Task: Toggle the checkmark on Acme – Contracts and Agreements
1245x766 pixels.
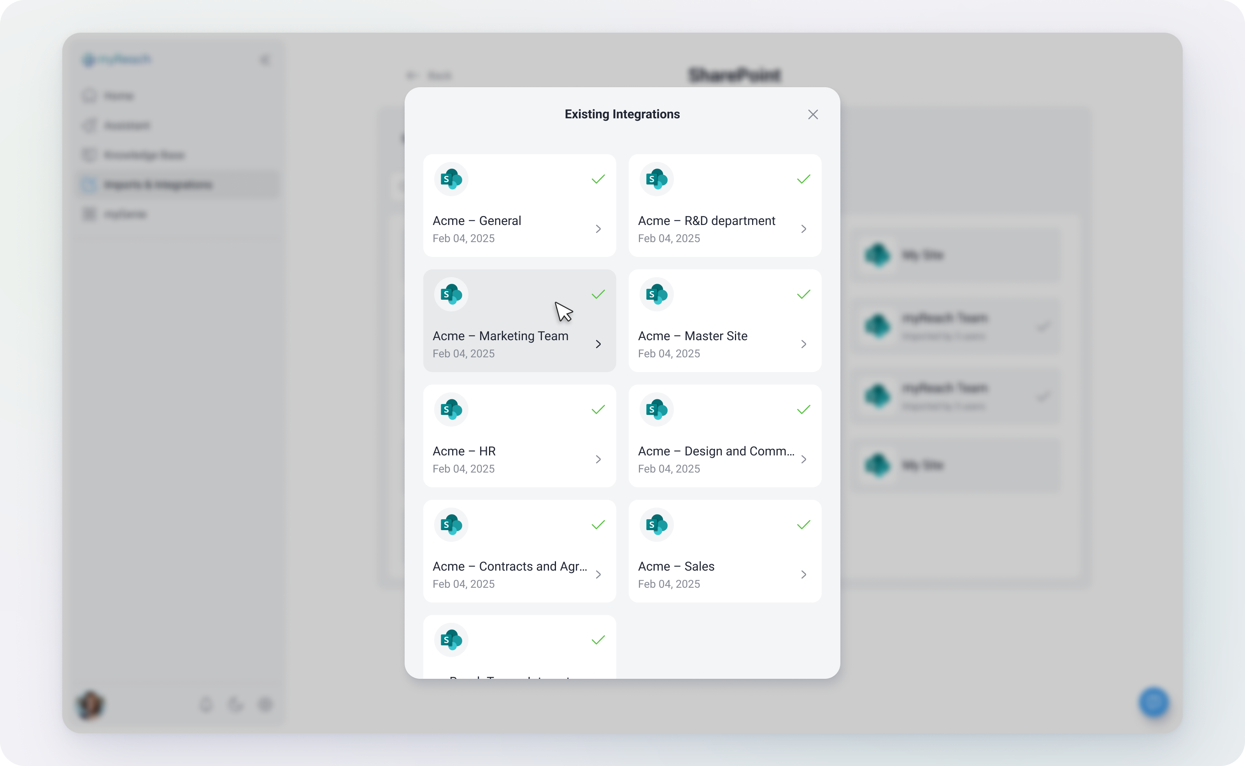Action: pyautogui.click(x=598, y=525)
